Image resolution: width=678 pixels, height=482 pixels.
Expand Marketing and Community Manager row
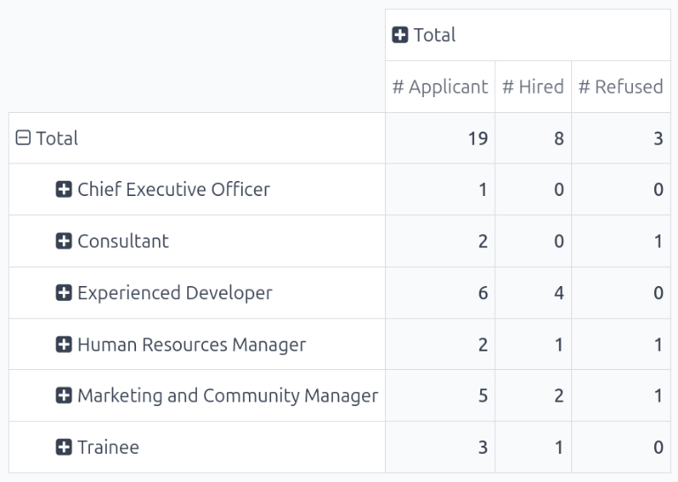[x=64, y=396]
